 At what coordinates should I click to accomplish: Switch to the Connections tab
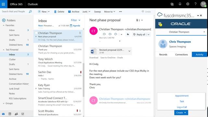pos(181,55)
